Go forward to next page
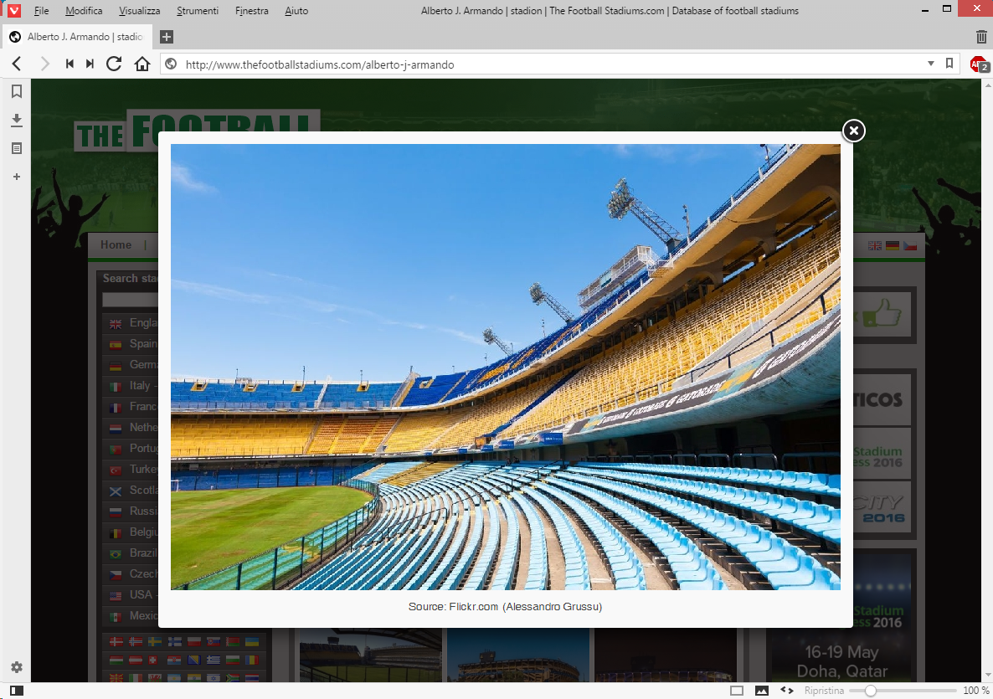The height and width of the screenshot is (699, 993). click(x=44, y=64)
